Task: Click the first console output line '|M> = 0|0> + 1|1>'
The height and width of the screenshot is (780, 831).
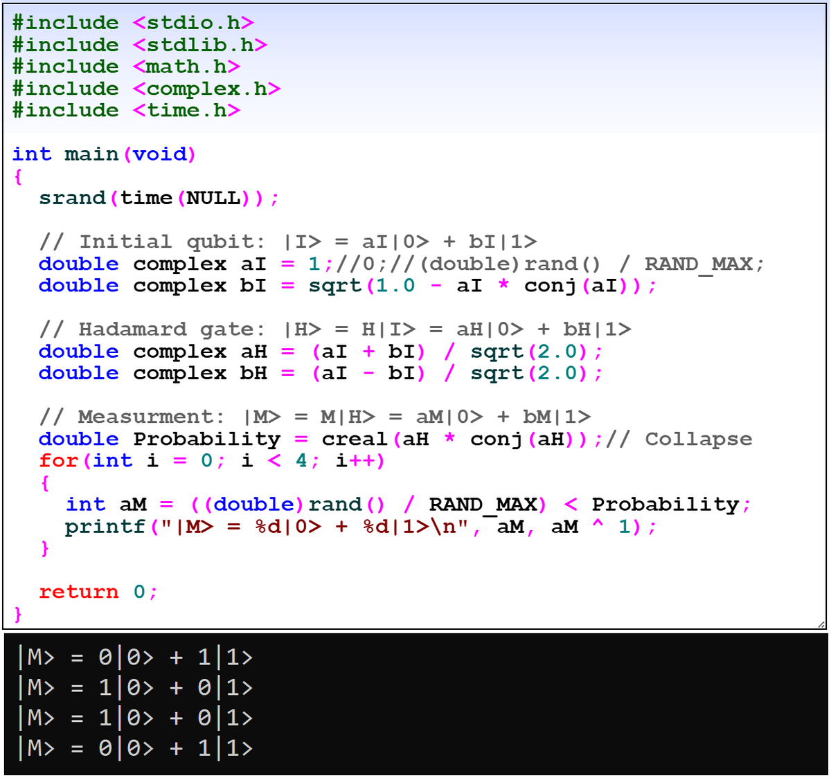Action: [x=136, y=657]
